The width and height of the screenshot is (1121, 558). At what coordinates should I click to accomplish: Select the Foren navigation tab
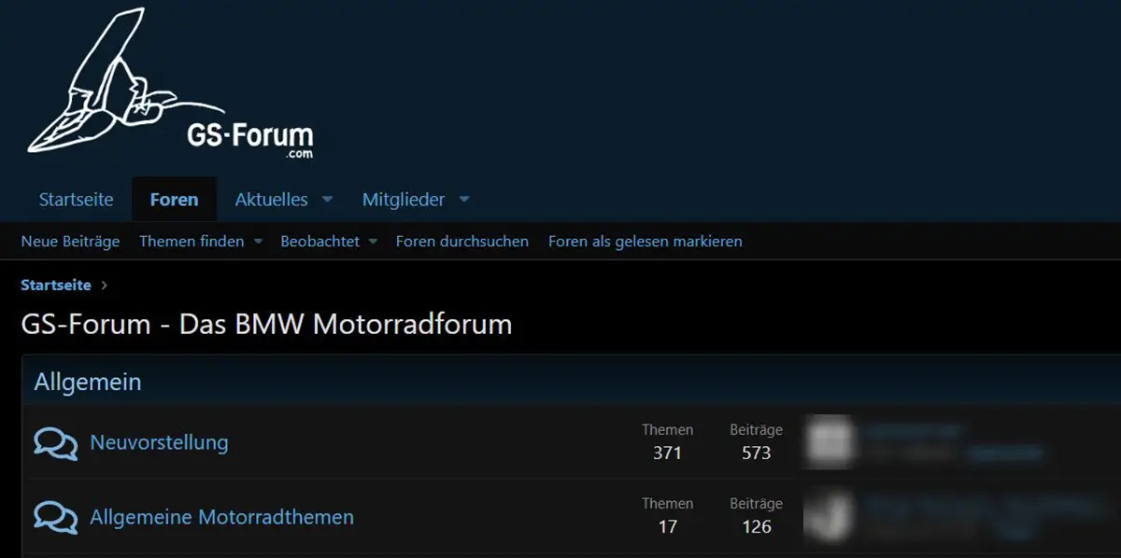pos(174,200)
